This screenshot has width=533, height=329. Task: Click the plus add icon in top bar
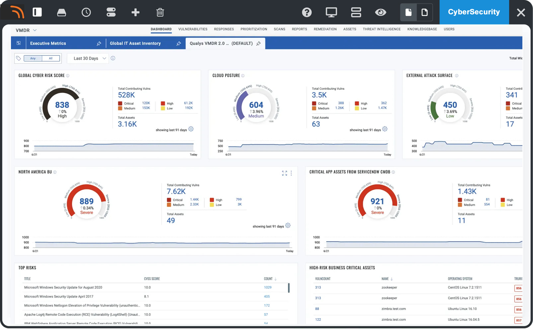135,13
